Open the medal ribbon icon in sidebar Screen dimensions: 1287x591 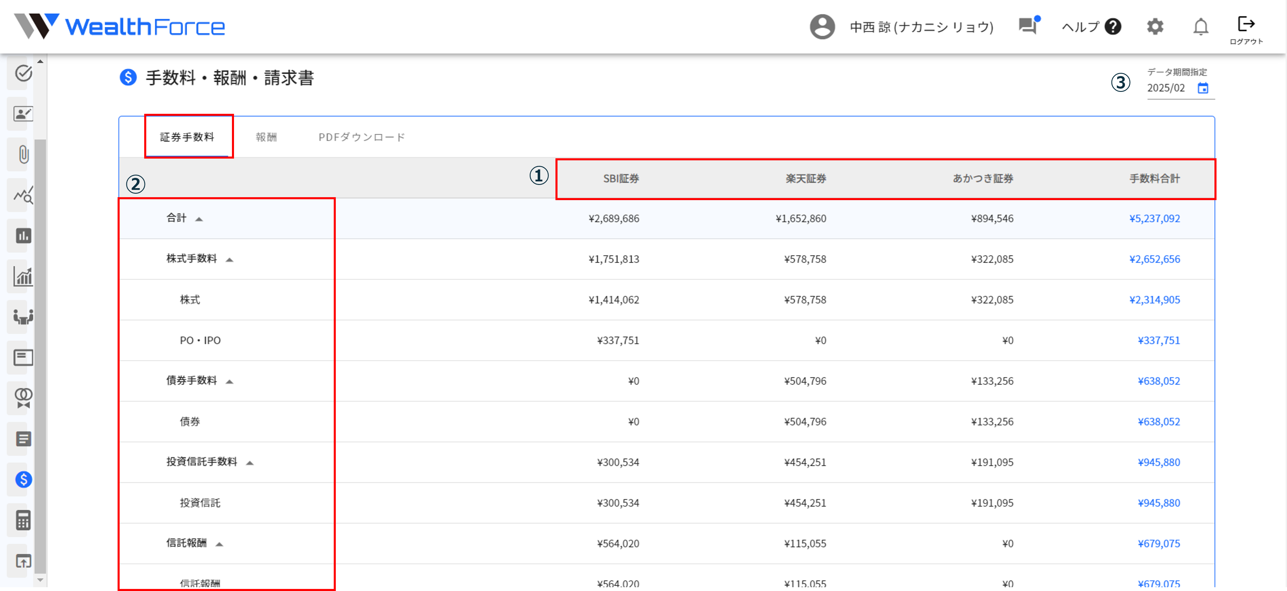pyautogui.click(x=23, y=398)
